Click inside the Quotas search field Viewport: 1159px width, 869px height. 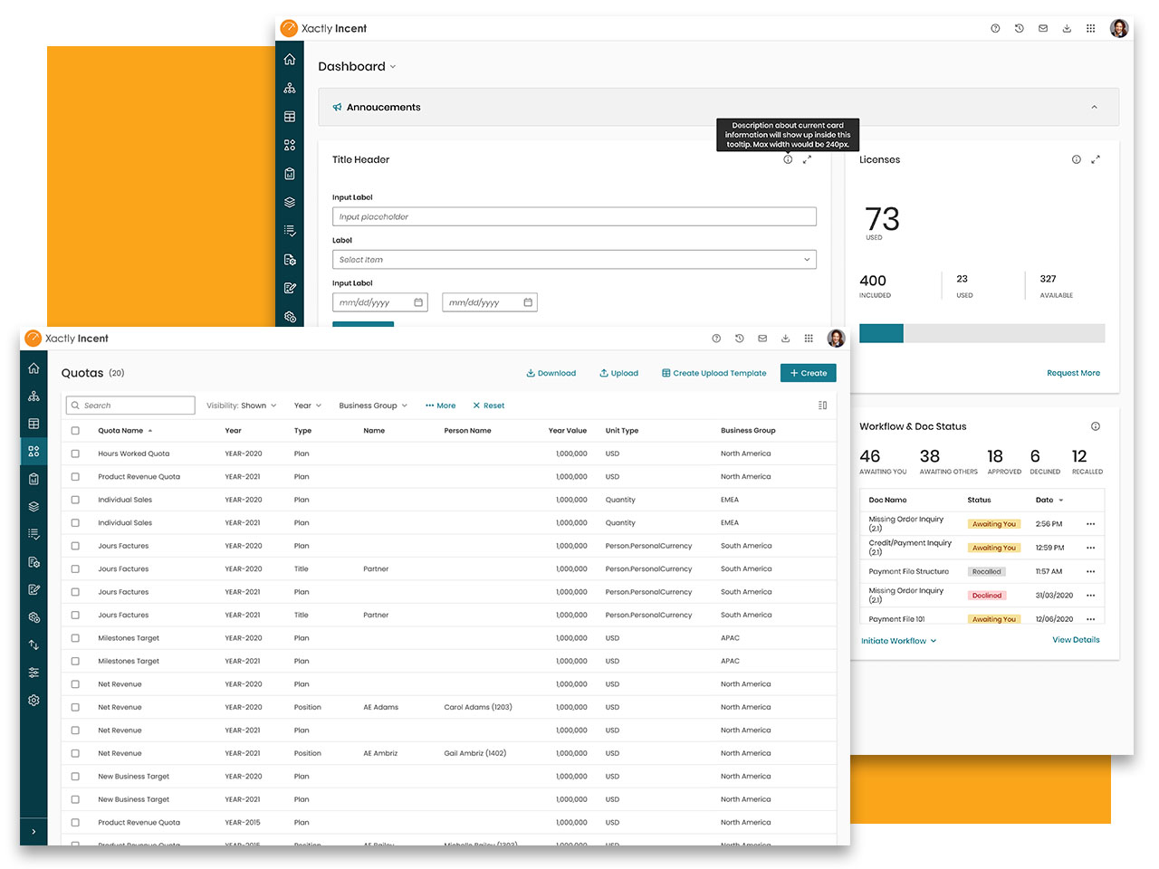point(129,405)
